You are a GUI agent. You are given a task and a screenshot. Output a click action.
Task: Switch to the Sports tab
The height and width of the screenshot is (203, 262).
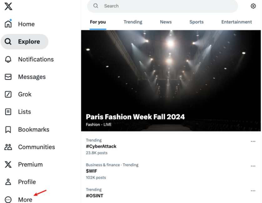[196, 22]
